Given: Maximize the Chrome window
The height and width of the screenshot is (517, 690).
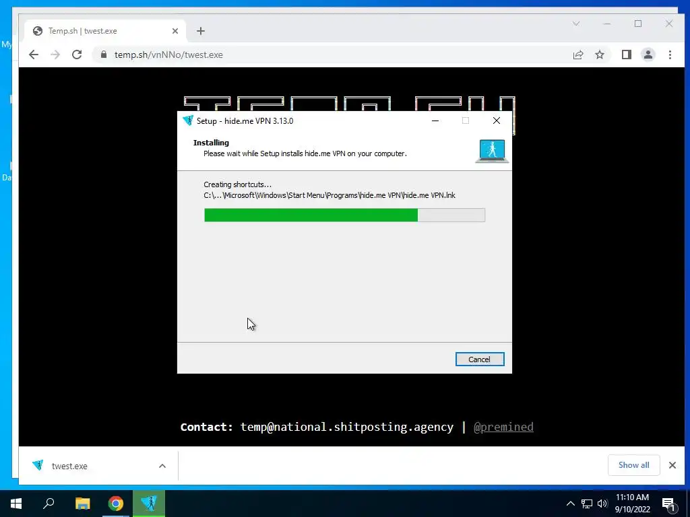Looking at the screenshot, I should [x=638, y=24].
